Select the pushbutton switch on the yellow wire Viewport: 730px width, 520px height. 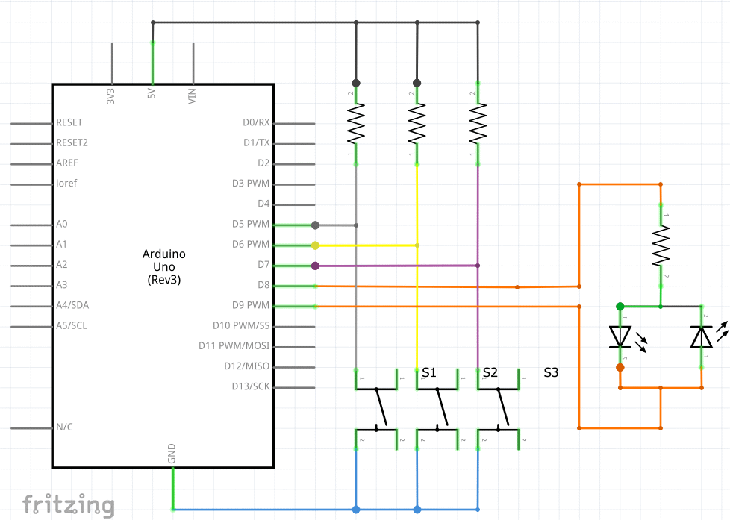tap(437, 409)
